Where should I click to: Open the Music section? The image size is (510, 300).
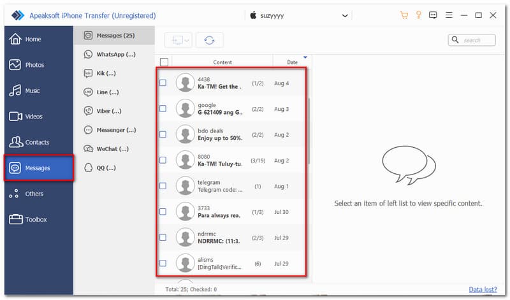click(x=38, y=90)
